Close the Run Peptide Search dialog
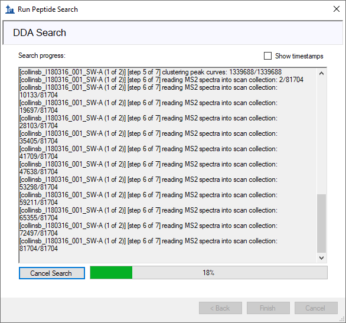This screenshot has width=346, height=323. point(337,9)
